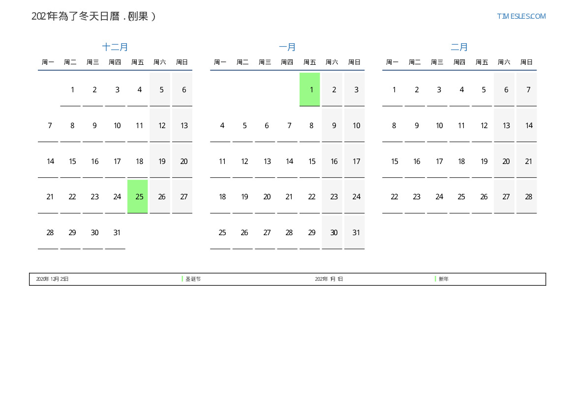Click the 二月 month heading

coord(459,47)
